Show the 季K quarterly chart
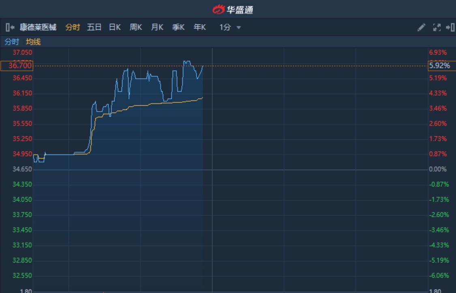 click(178, 28)
